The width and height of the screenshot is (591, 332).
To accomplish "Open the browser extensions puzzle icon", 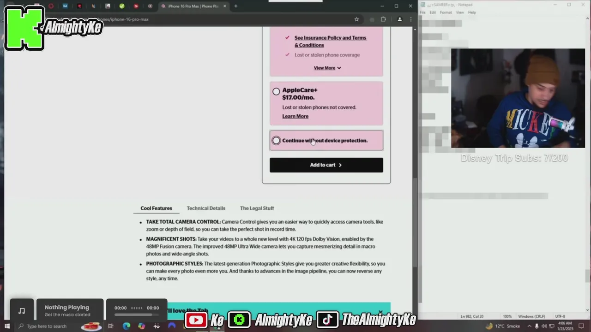I will coord(383,19).
